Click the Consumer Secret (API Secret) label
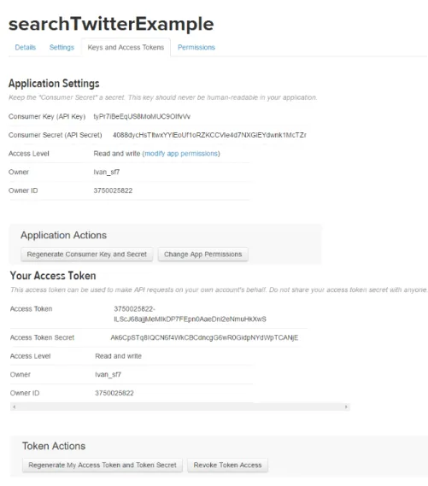Viewport: 428px width, 486px height. [x=56, y=135]
